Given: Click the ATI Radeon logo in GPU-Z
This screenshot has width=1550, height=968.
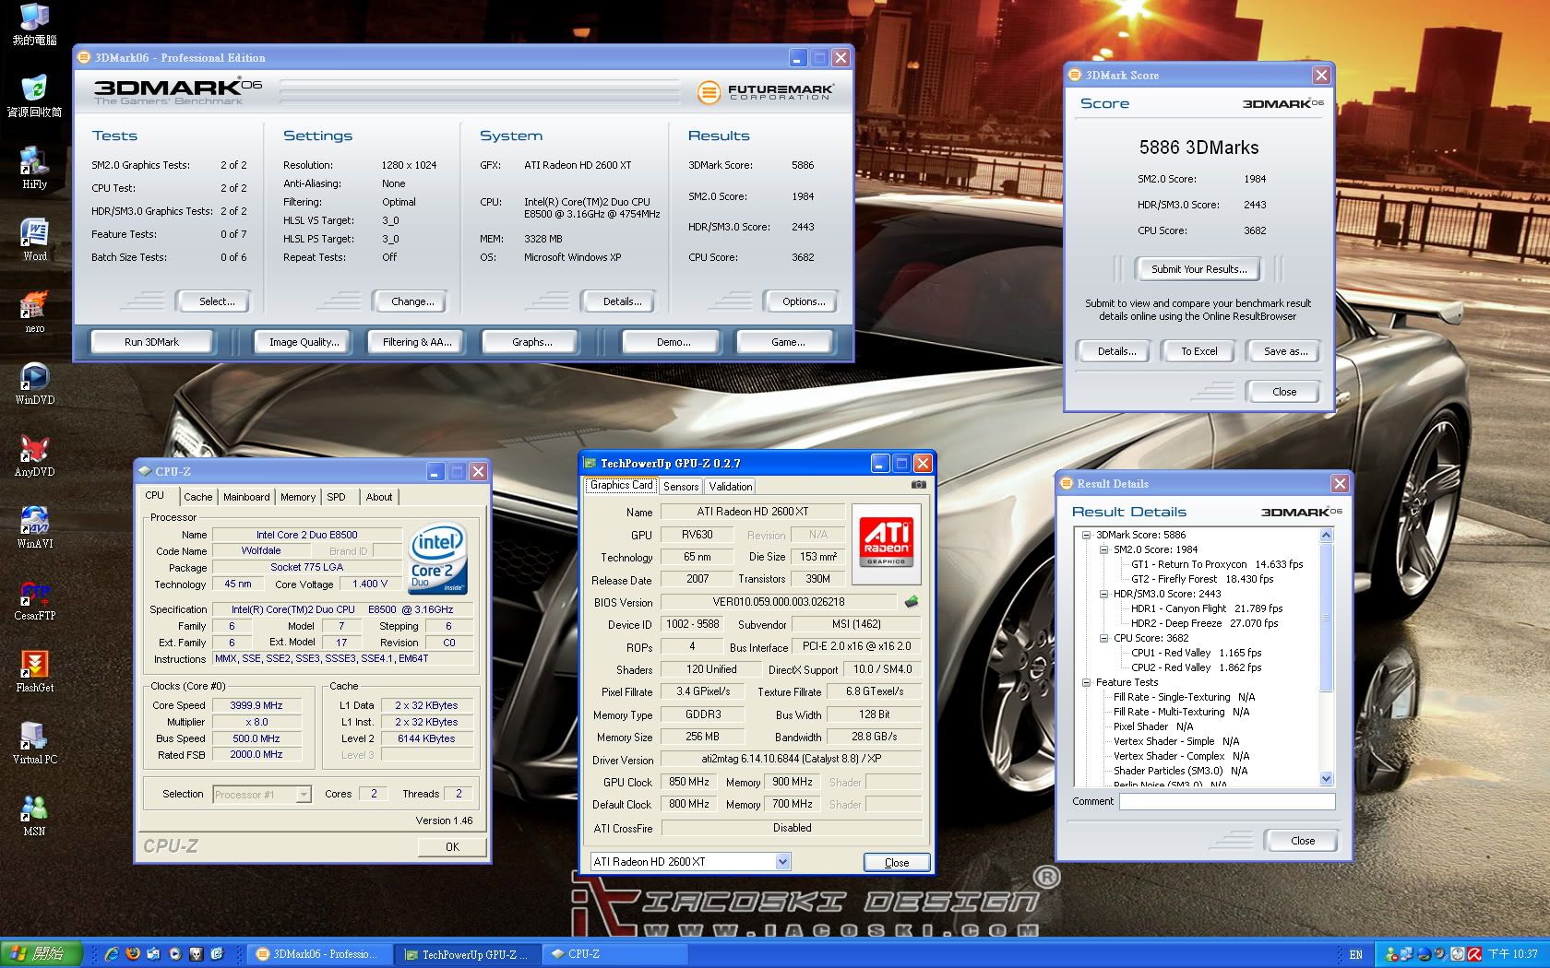Looking at the screenshot, I should click(886, 541).
